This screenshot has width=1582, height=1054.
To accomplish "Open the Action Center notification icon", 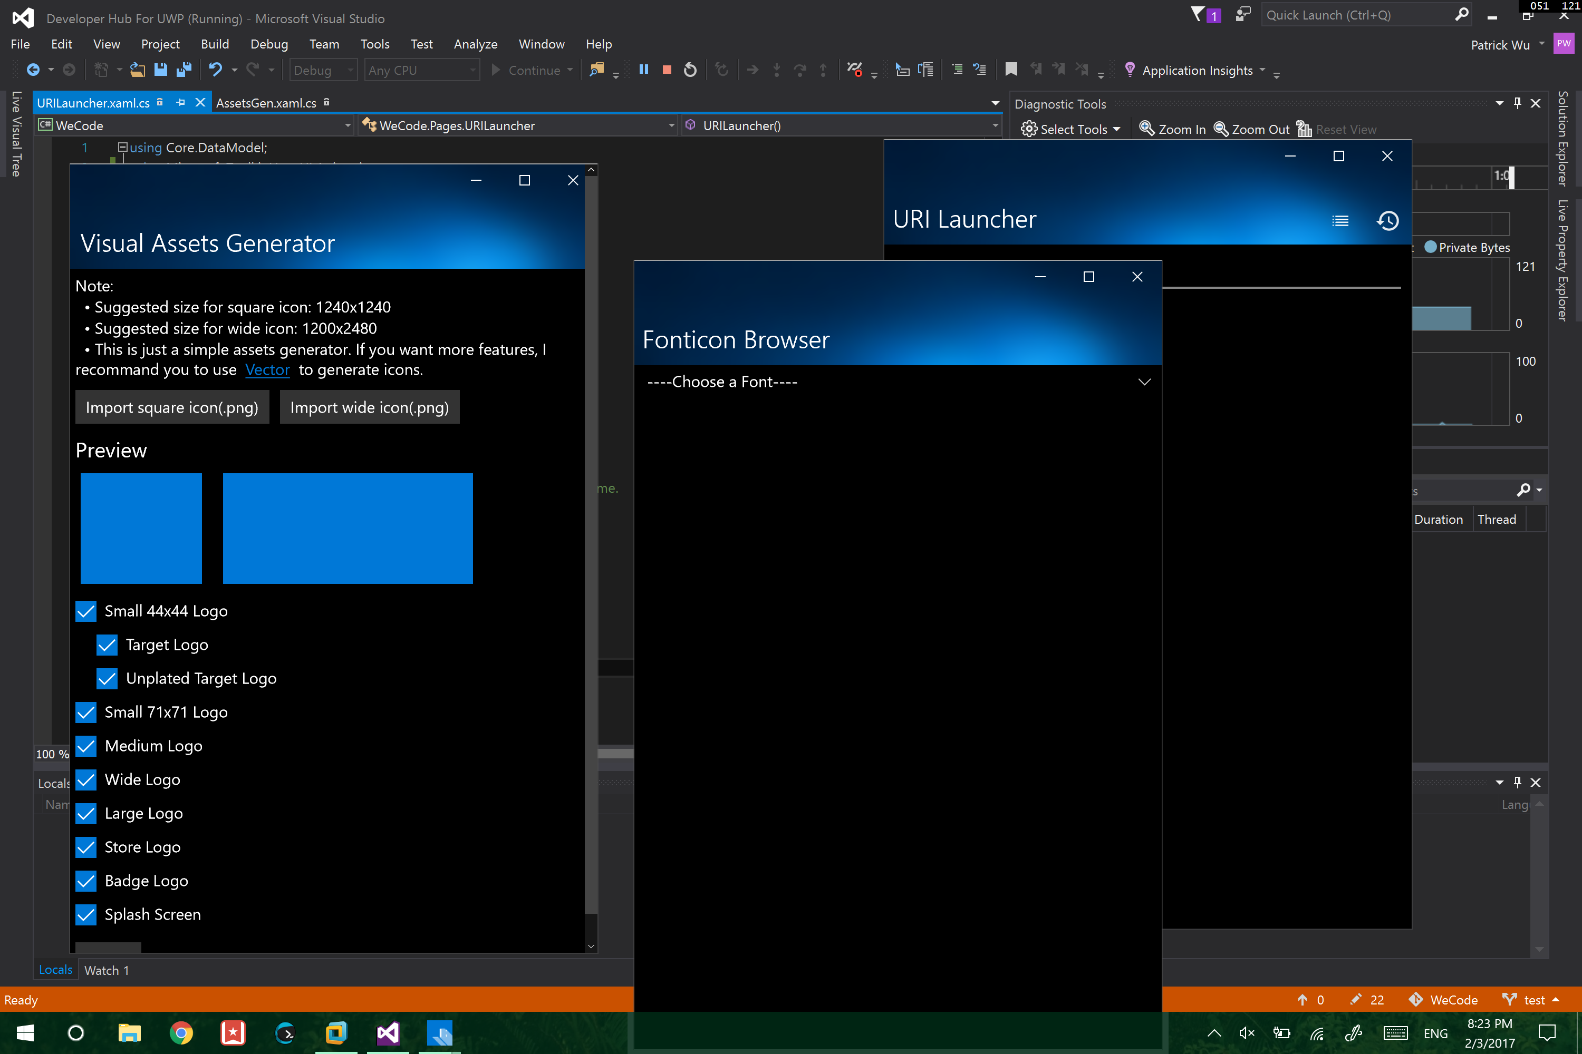I will click(x=1547, y=1032).
